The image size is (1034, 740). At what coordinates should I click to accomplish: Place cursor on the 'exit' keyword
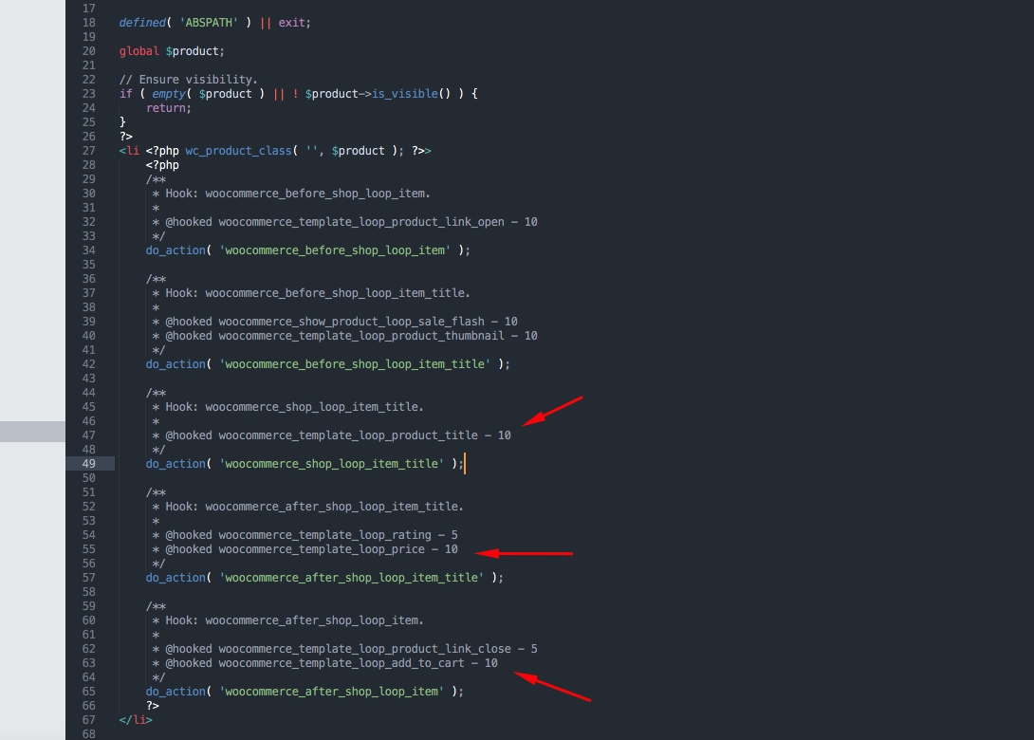point(291,23)
